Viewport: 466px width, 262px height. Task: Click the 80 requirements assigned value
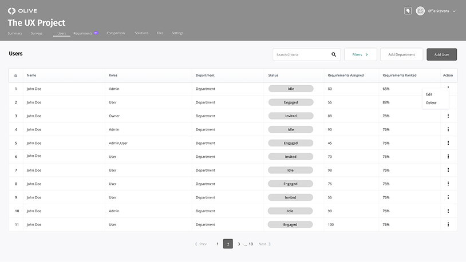(330, 89)
